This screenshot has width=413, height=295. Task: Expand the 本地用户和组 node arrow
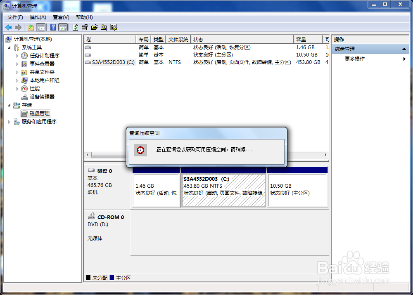click(x=17, y=80)
